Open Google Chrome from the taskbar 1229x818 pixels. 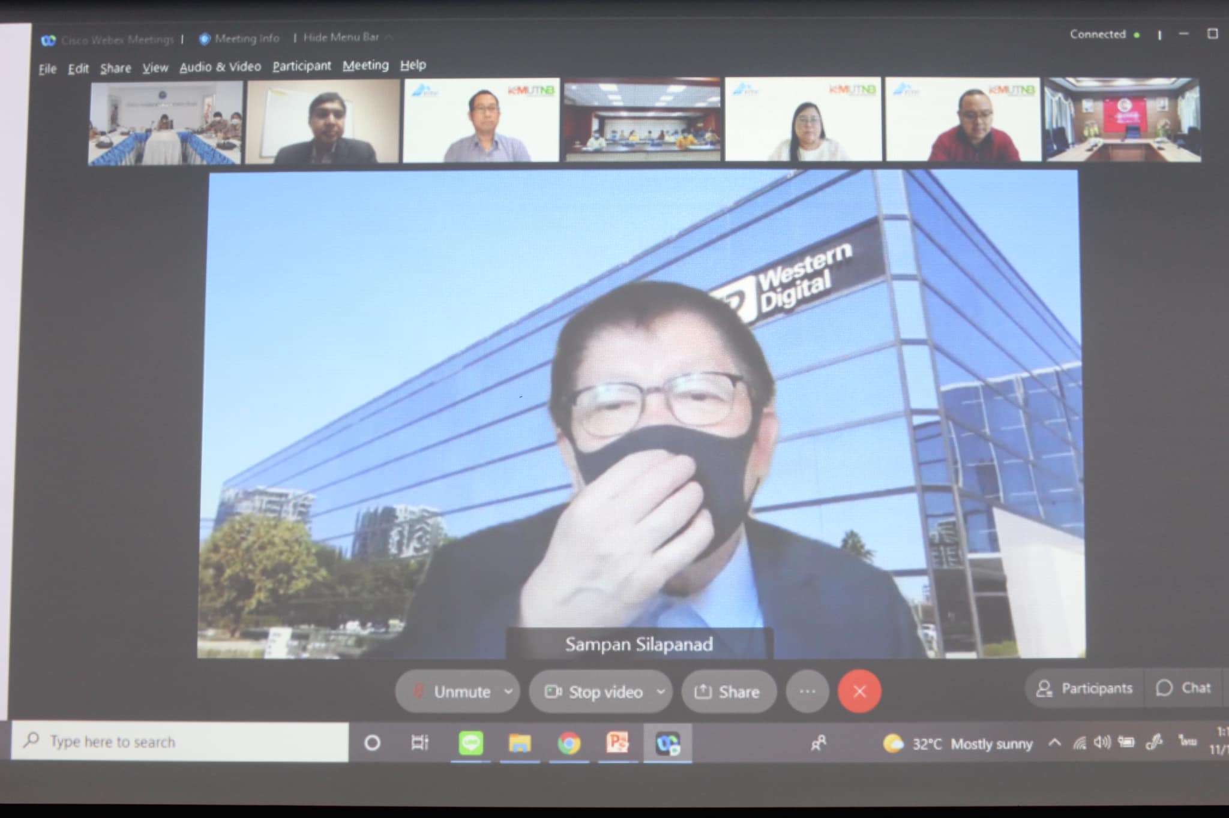[x=569, y=744]
